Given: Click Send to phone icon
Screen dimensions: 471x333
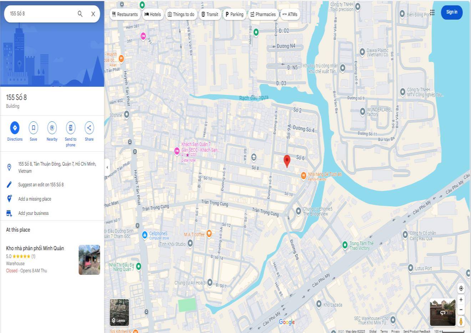Looking at the screenshot, I should (x=71, y=128).
